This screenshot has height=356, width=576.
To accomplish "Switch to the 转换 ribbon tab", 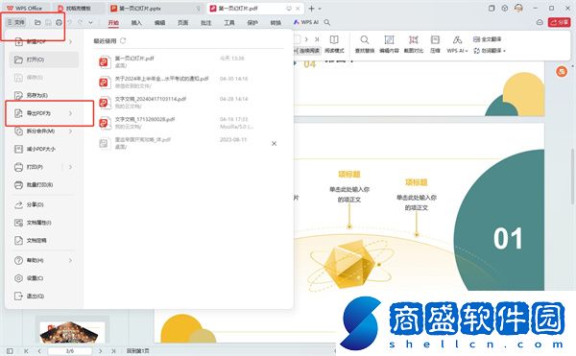I will pyautogui.click(x=276, y=23).
